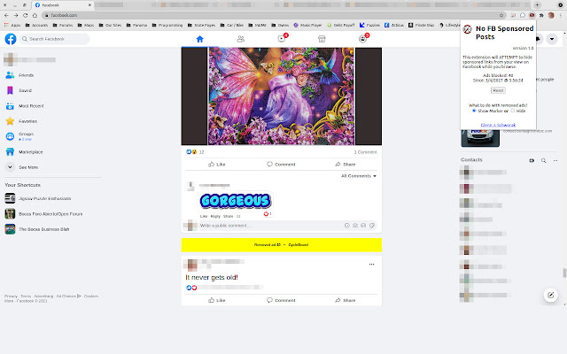Open post options for It never gets old
This screenshot has width=567, height=354.
pyautogui.click(x=371, y=265)
